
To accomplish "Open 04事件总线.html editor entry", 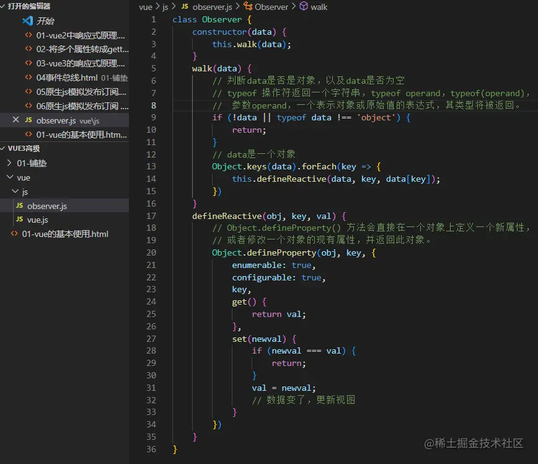I will (67, 78).
